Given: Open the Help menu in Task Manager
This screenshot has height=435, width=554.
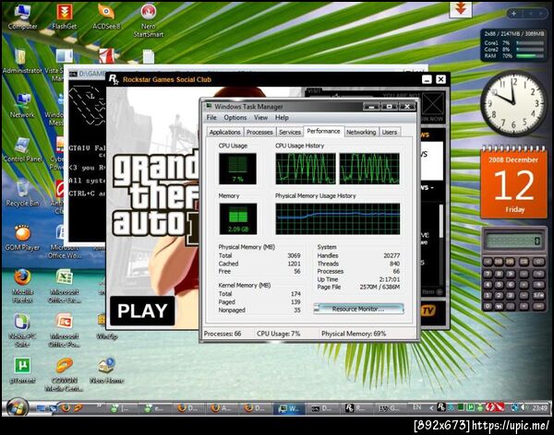Looking at the screenshot, I should pyautogui.click(x=282, y=117).
